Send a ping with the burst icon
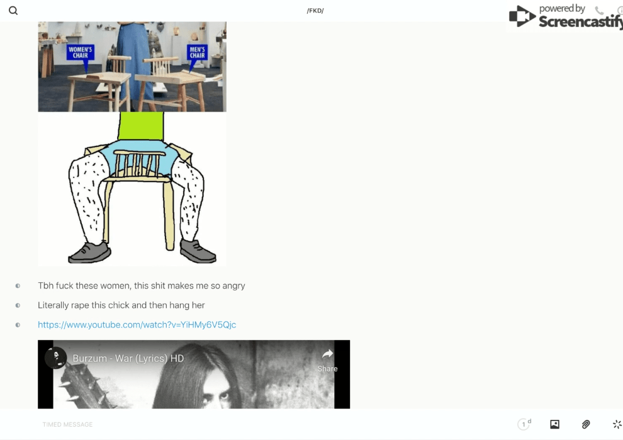623x440 pixels. pyautogui.click(x=617, y=424)
